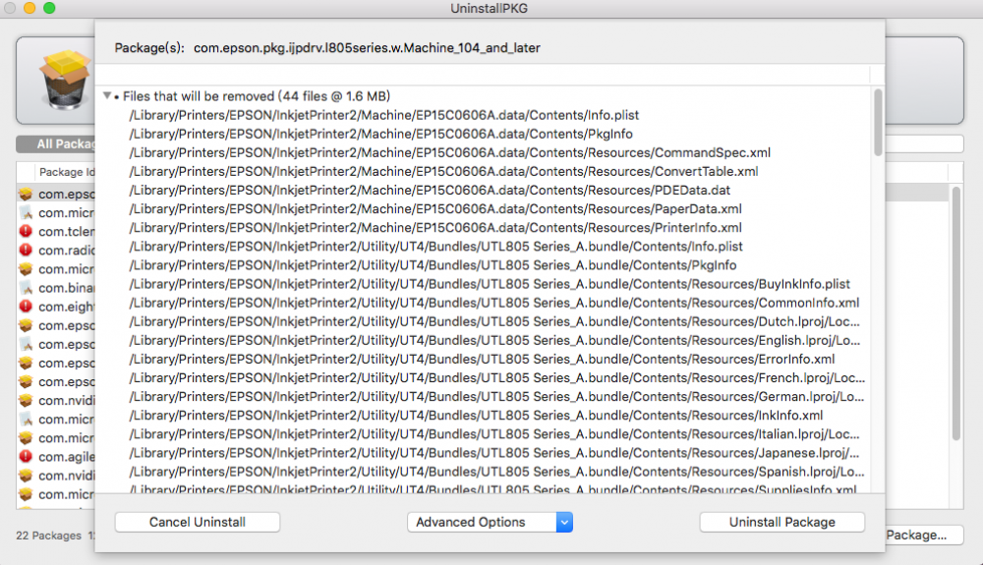Select the com.radic package row
This screenshot has width=983, height=565.
point(56,250)
